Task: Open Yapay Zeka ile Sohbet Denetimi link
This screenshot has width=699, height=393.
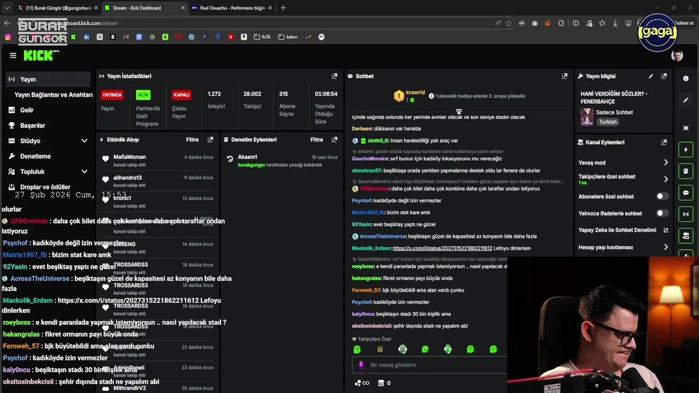Action: [623, 230]
